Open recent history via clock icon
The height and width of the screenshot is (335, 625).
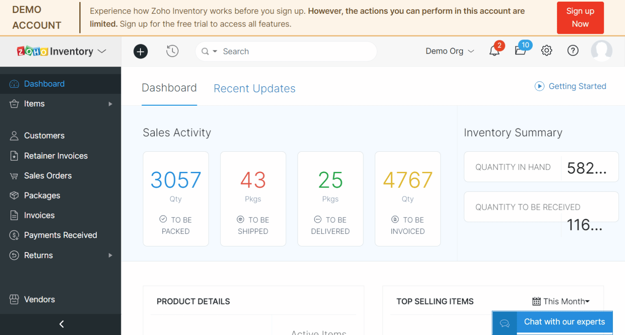(172, 51)
